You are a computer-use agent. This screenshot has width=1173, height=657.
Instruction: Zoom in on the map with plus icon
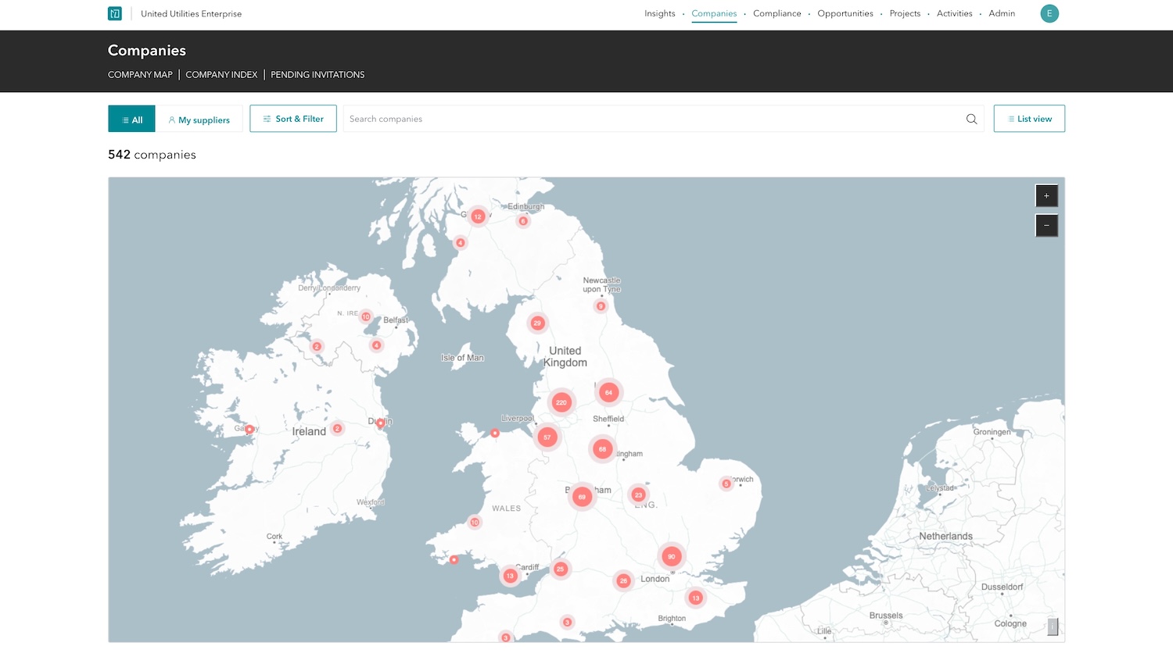coord(1046,195)
